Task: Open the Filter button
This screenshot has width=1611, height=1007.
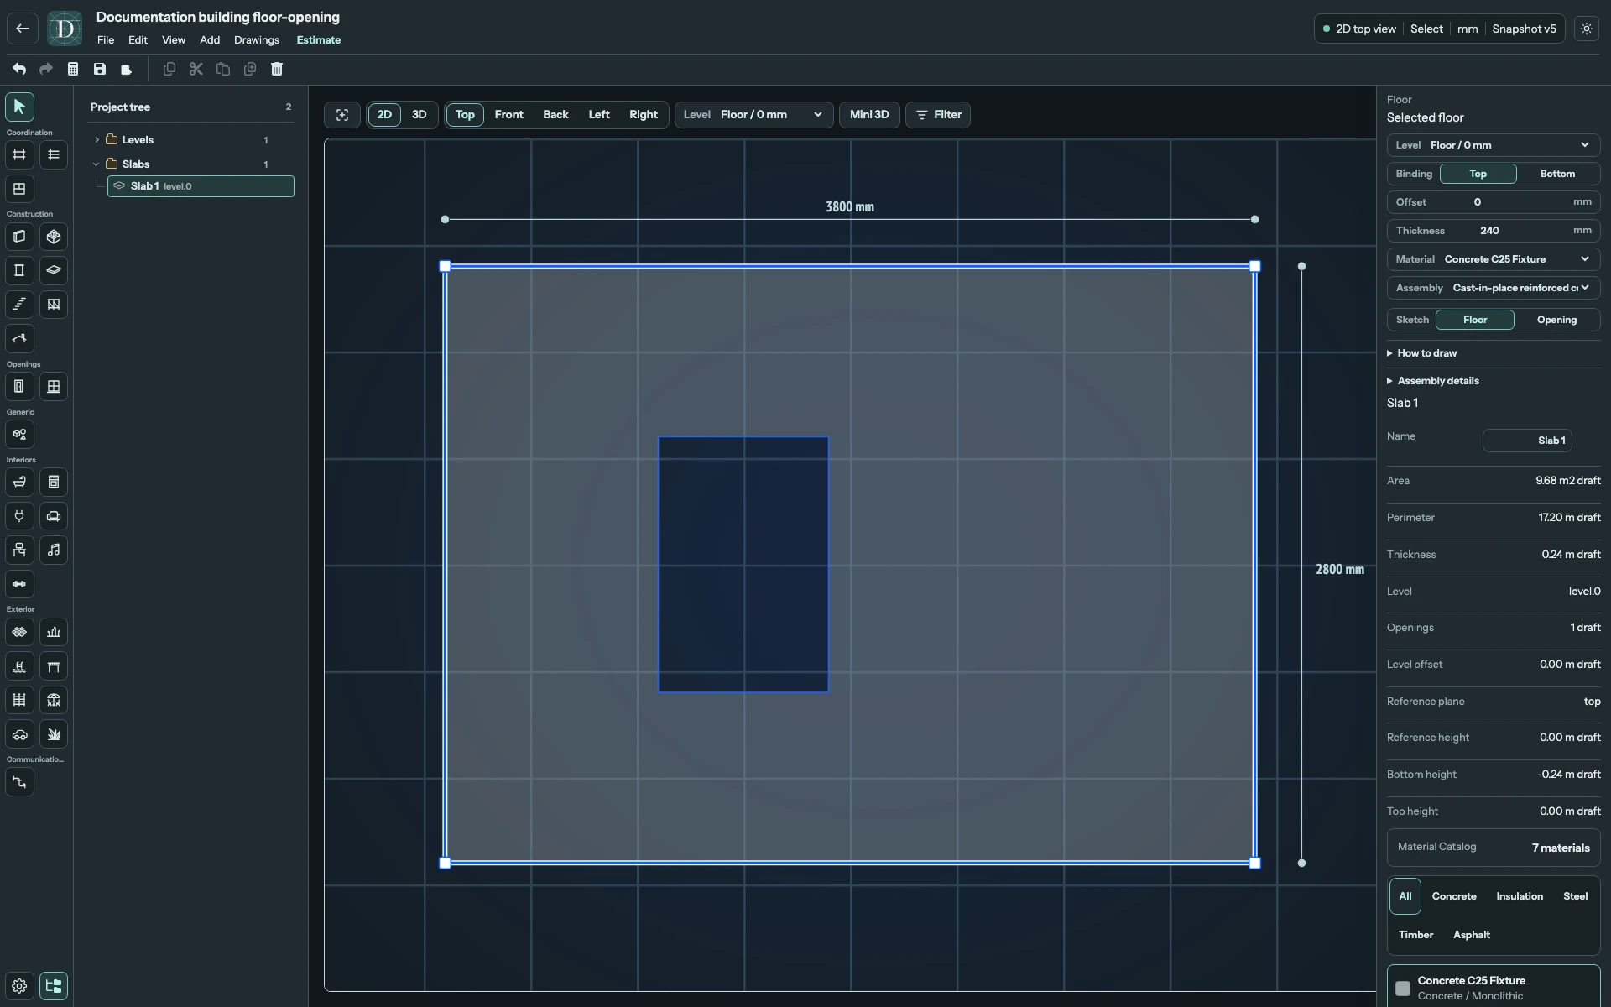Action: tap(938, 115)
